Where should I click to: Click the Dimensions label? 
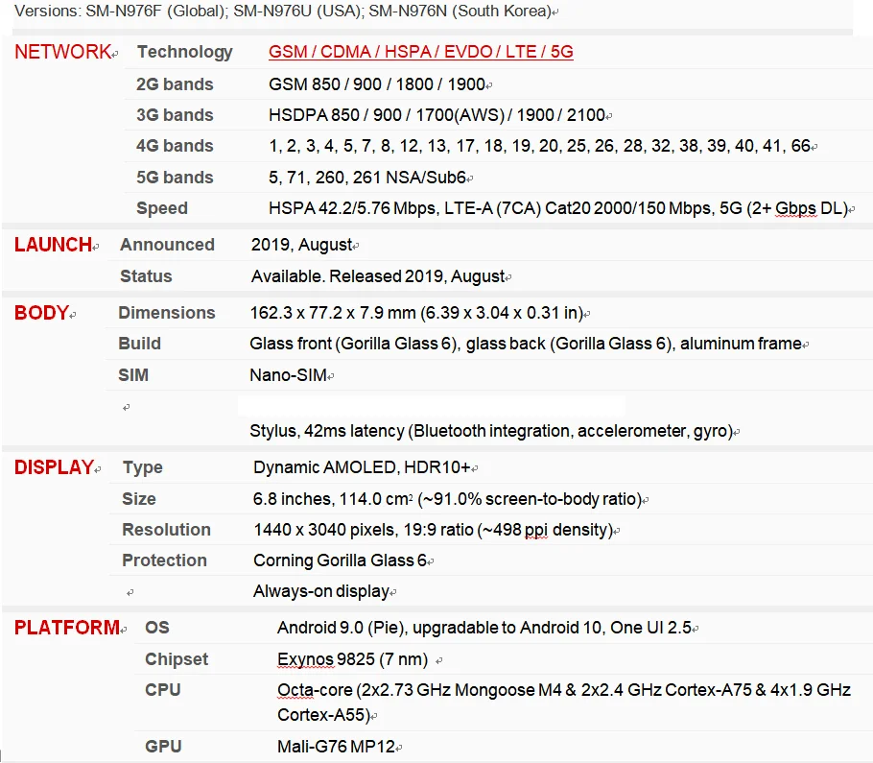tap(167, 313)
